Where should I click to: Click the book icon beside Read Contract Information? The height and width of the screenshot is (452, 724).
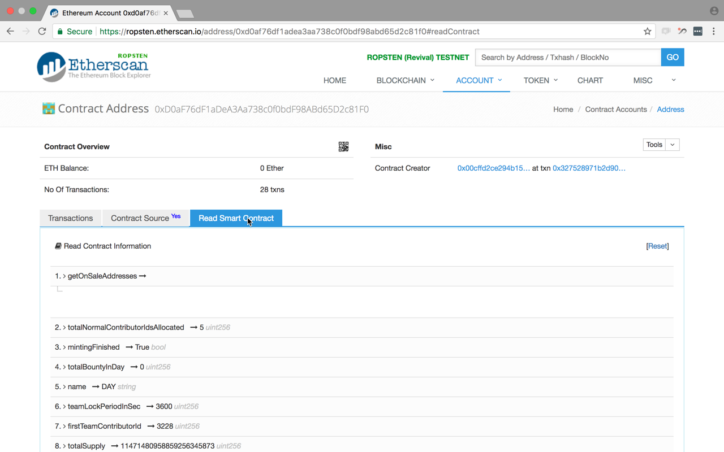[x=58, y=246]
